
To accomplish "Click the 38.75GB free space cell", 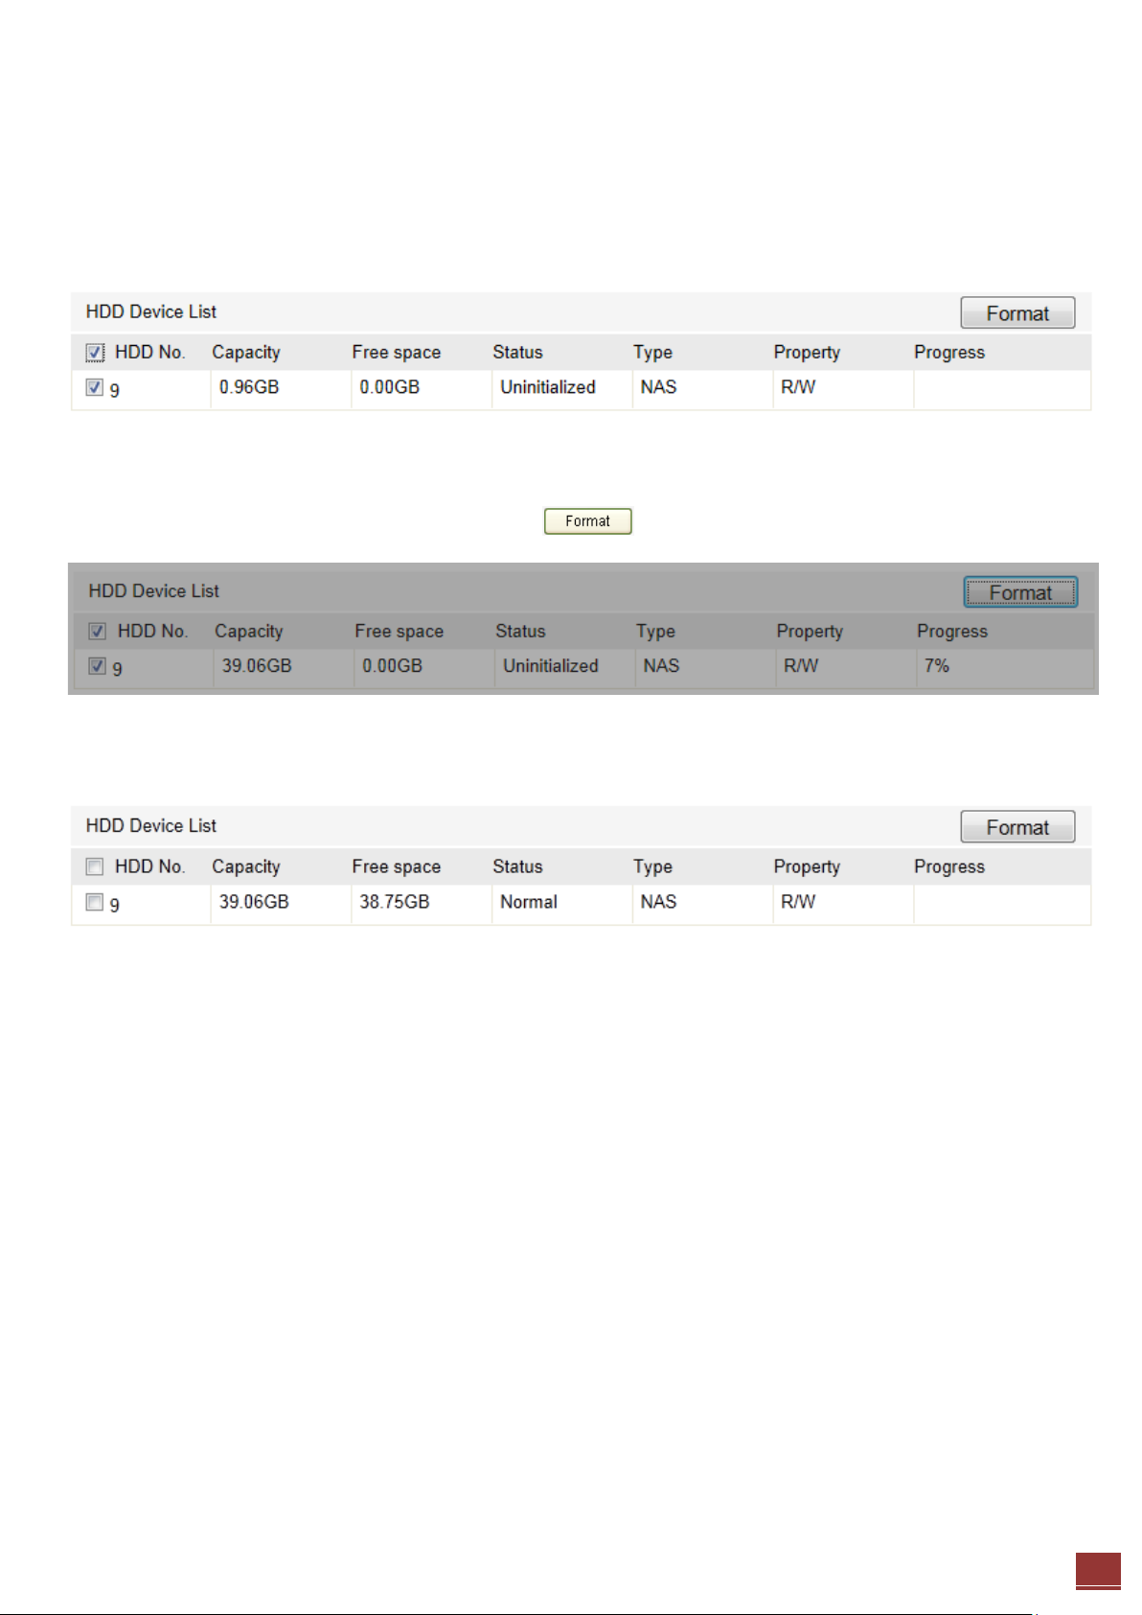I will pyautogui.click(x=422, y=903).
